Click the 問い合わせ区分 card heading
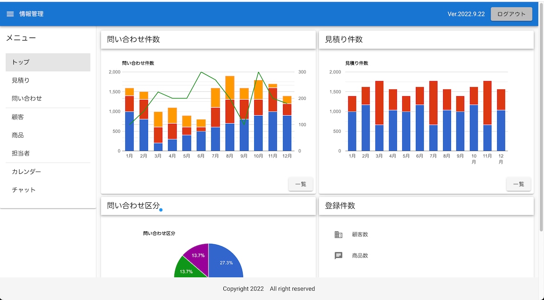Screen dimensions: 544x300 [x=133, y=205]
